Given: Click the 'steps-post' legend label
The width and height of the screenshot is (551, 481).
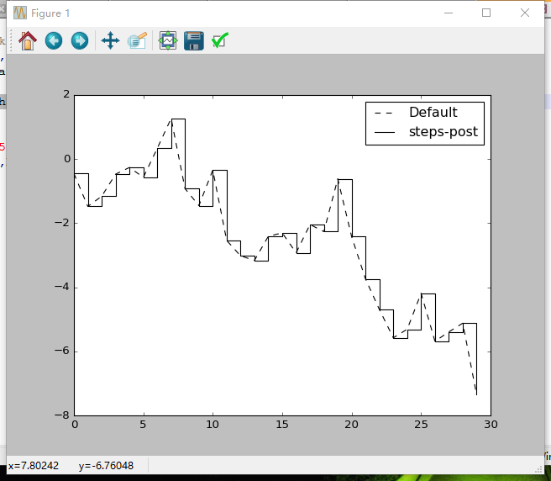Looking at the screenshot, I should (x=443, y=131).
